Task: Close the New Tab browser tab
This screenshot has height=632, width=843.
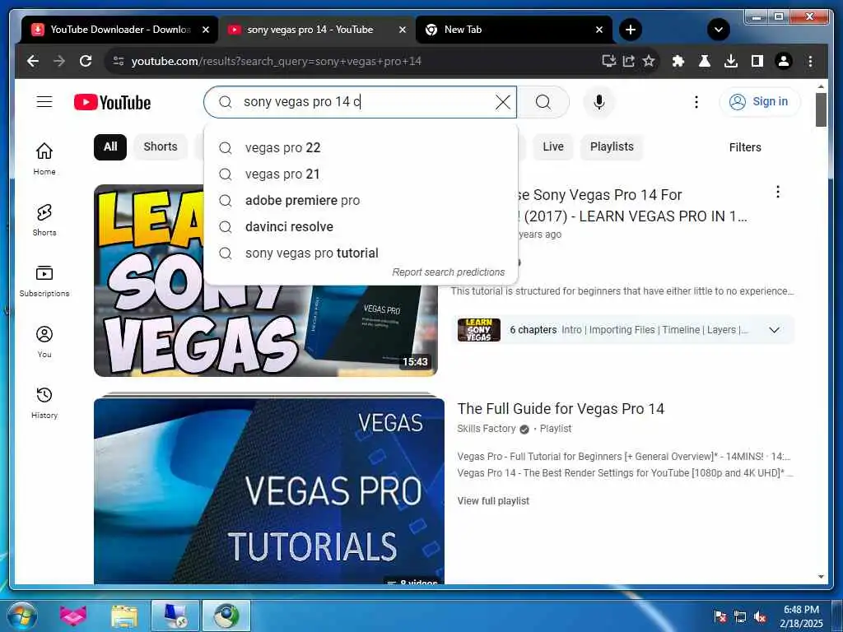Action: click(x=599, y=30)
